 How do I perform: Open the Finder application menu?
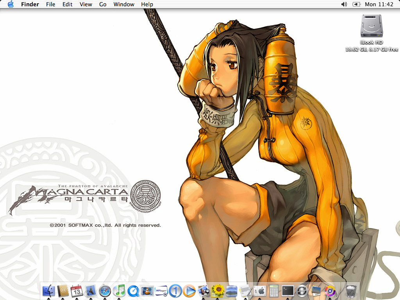(x=30, y=4)
